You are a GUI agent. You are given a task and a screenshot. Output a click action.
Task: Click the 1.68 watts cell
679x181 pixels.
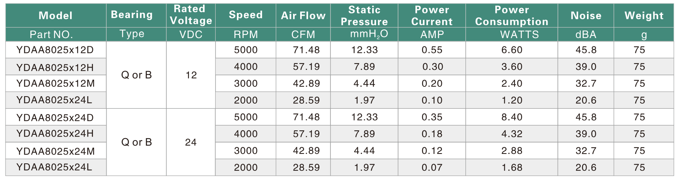click(x=511, y=167)
